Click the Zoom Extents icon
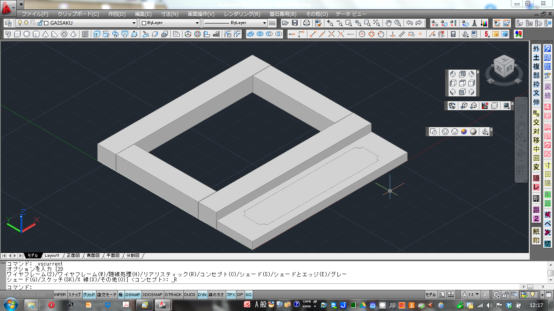This screenshot has width=554, height=311. click(x=376, y=23)
